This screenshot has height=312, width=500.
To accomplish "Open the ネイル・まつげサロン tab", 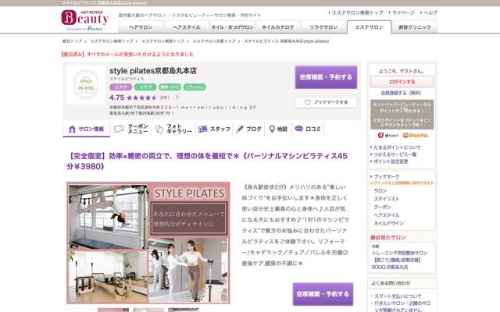I will click(x=232, y=27).
